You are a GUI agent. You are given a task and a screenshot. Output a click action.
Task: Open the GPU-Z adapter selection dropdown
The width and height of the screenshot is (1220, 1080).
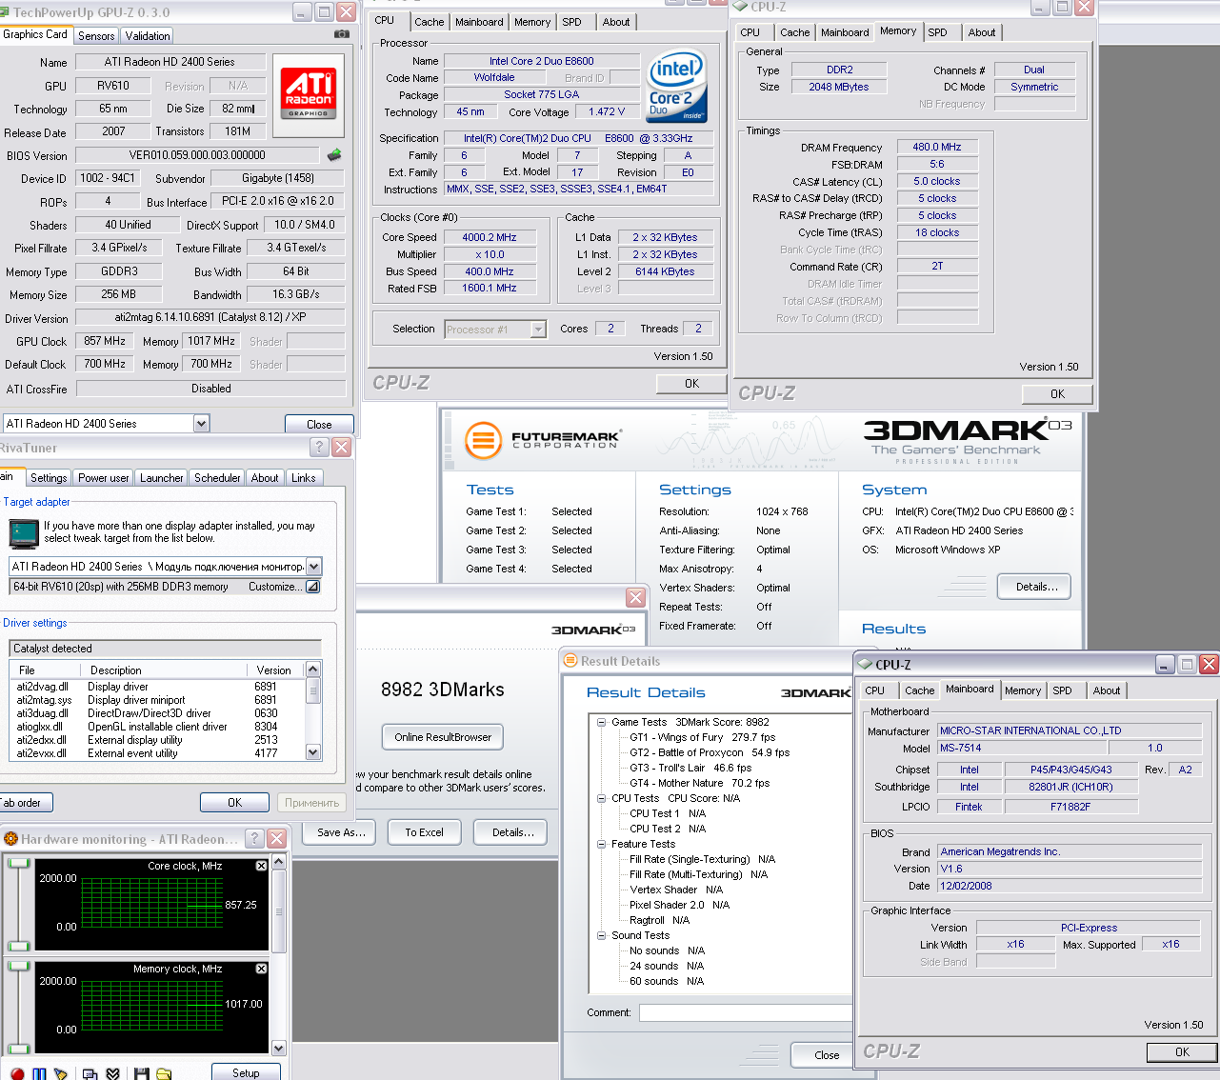(201, 423)
